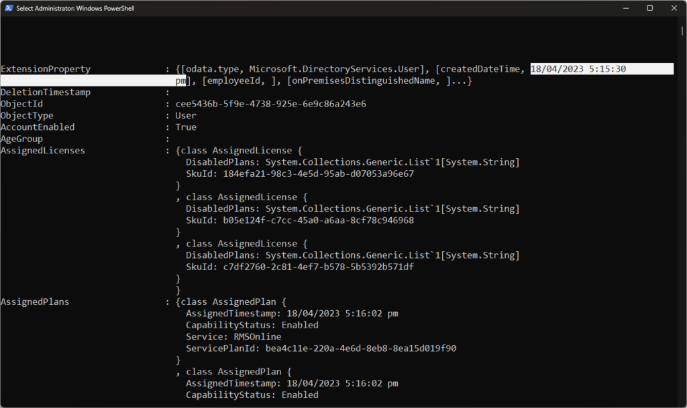Image resolution: width=687 pixels, height=408 pixels.
Task: Click SkuId 'b05e124f-c7cc-45a0-a6aa-8cf78c946968'
Action: tap(319, 220)
